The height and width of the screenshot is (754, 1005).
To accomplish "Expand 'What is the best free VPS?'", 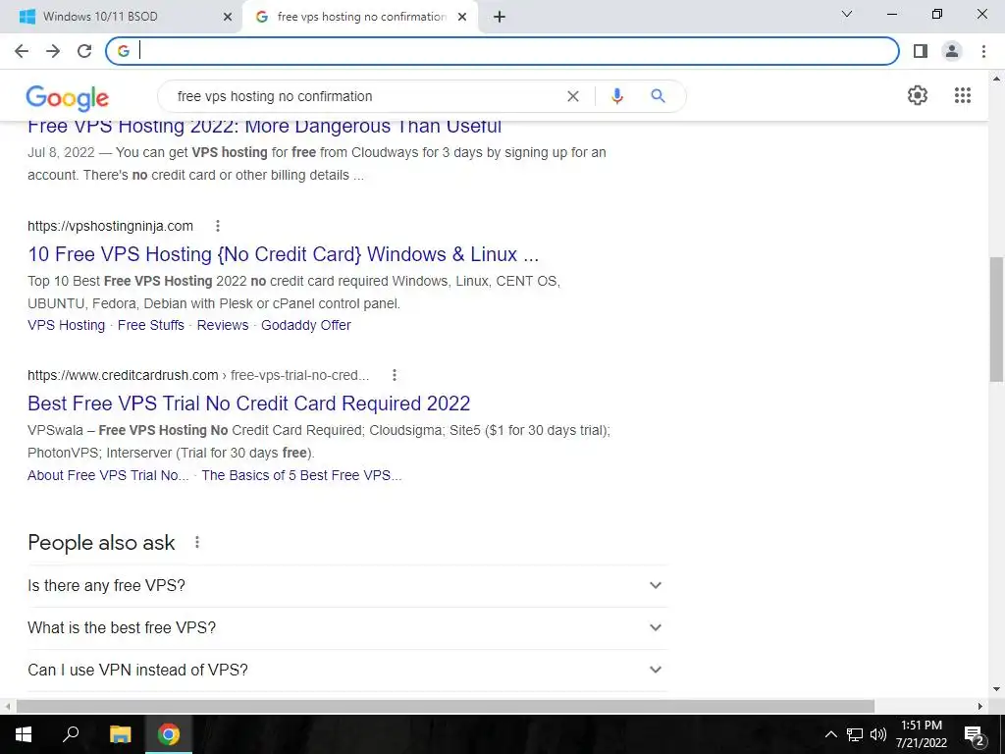I will click(x=347, y=627).
